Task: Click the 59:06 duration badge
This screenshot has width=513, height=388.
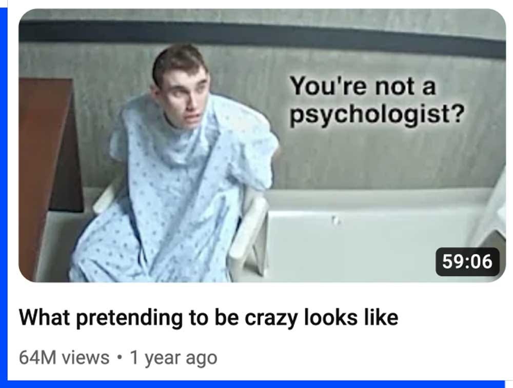Action: pyautogui.click(x=467, y=262)
